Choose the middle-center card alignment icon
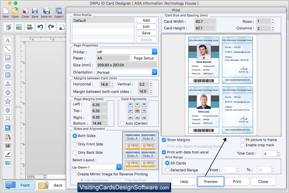 [137, 111]
